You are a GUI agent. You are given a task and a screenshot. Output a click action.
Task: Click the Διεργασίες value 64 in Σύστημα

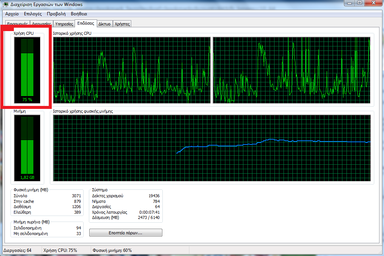tap(157, 207)
